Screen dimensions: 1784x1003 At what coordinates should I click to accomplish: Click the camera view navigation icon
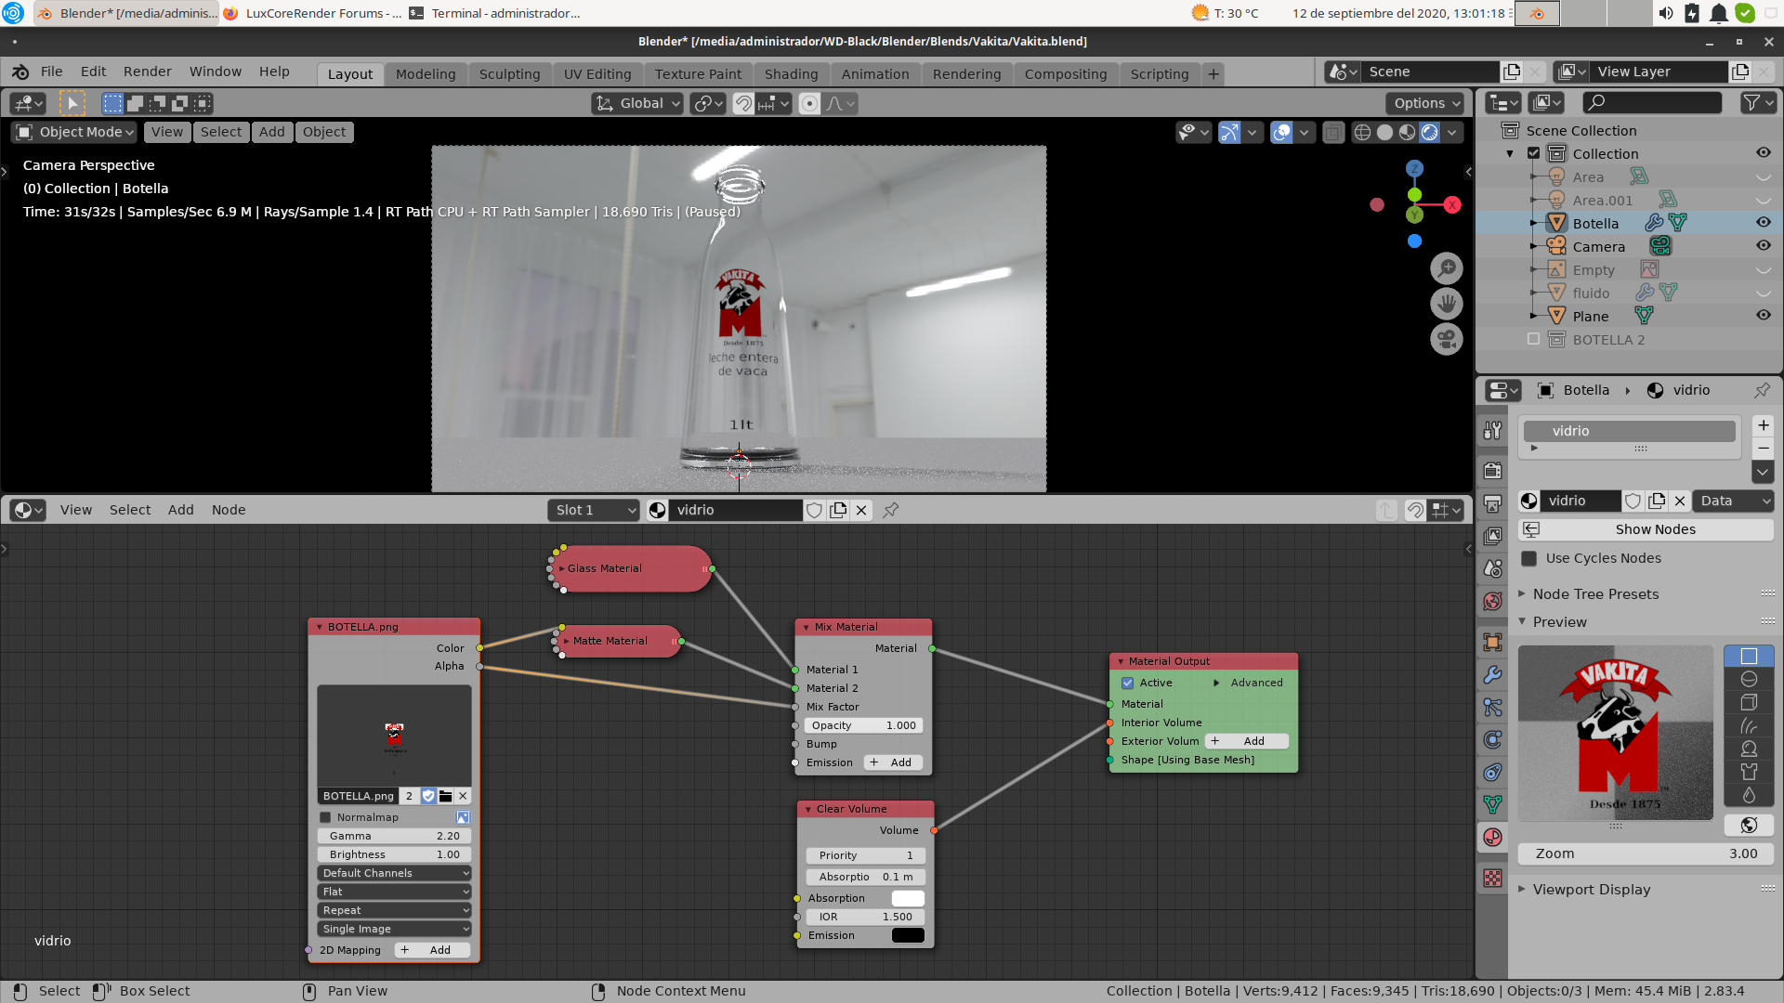pos(1446,340)
